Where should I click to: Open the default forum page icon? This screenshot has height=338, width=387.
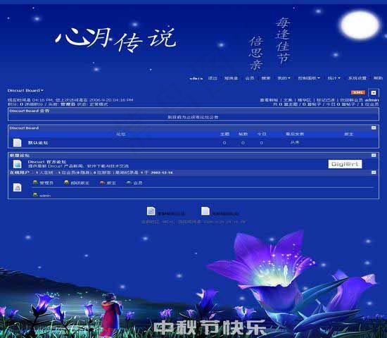17,142
